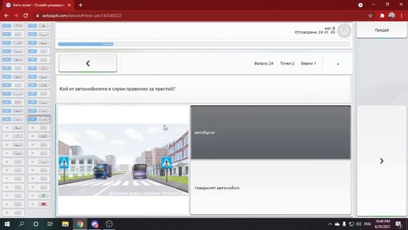Image resolution: width=408 pixels, height=230 pixels.
Task: Click the Въпрос 24 label
Action: (x=263, y=63)
